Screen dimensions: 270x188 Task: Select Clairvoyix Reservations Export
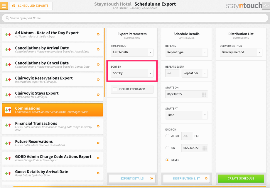click(x=52, y=80)
